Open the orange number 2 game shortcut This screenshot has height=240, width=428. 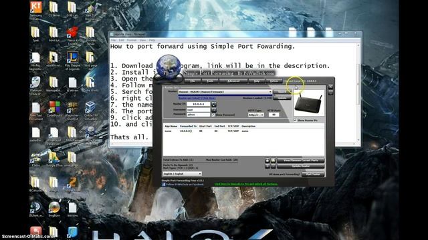click(72, 184)
